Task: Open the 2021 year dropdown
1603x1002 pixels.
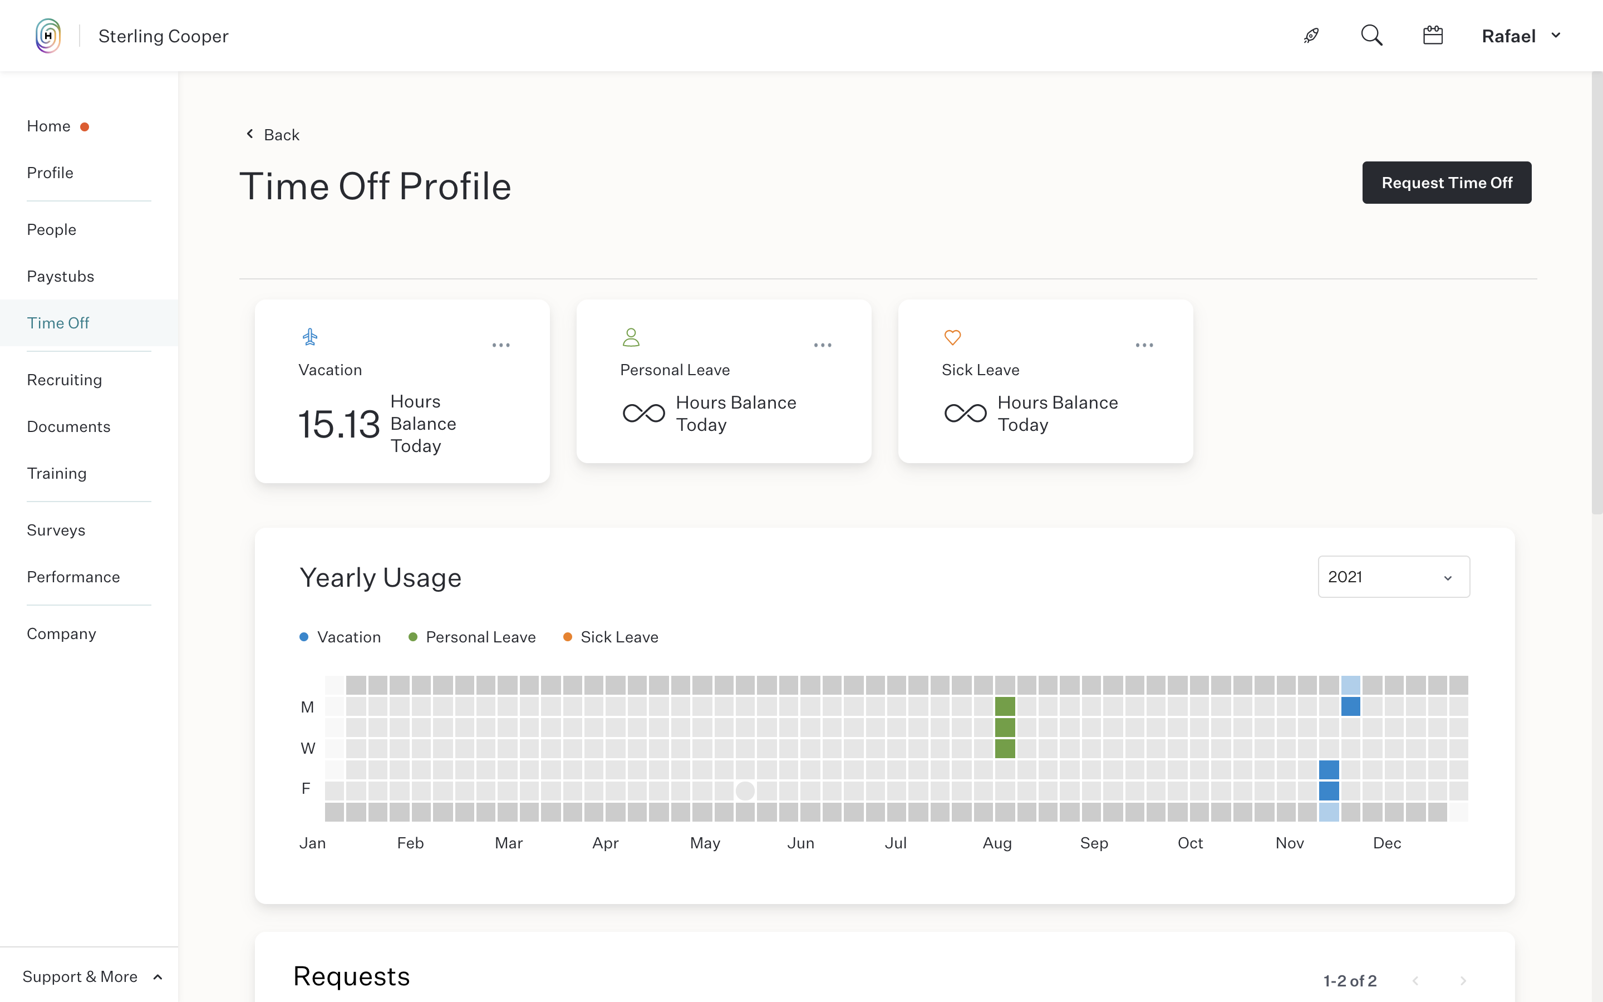Action: click(1393, 577)
